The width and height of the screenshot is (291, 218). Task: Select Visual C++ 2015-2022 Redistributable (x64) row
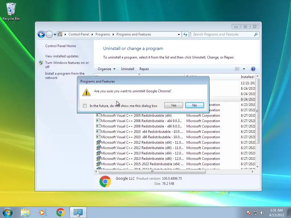(175, 164)
